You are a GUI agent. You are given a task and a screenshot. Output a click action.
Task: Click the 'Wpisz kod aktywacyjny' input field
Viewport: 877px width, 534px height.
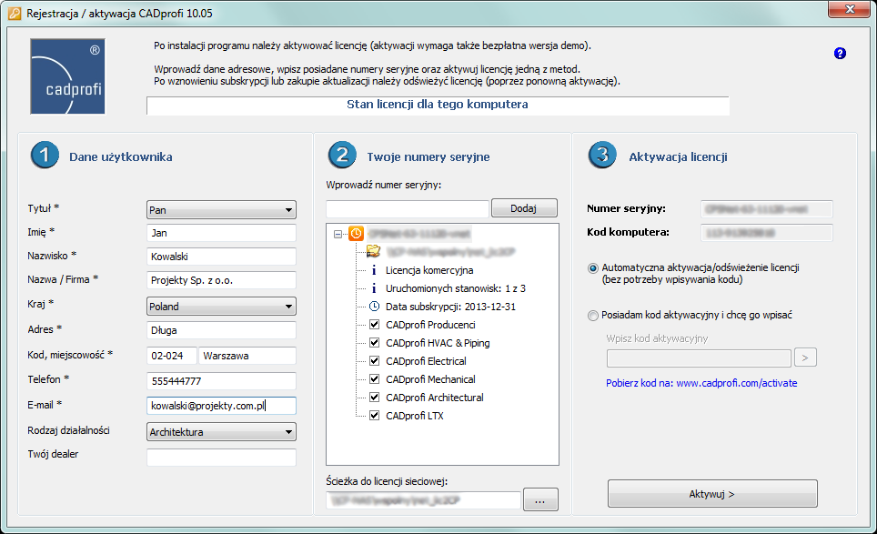click(699, 358)
